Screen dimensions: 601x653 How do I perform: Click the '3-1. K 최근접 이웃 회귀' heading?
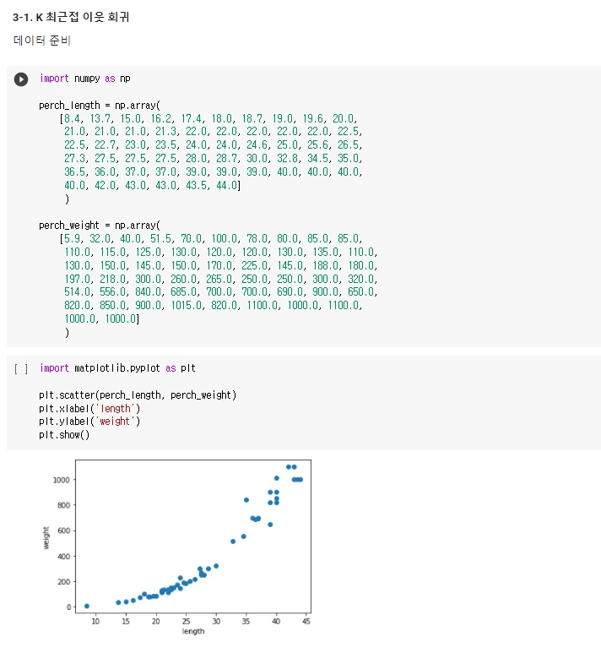click(x=65, y=17)
